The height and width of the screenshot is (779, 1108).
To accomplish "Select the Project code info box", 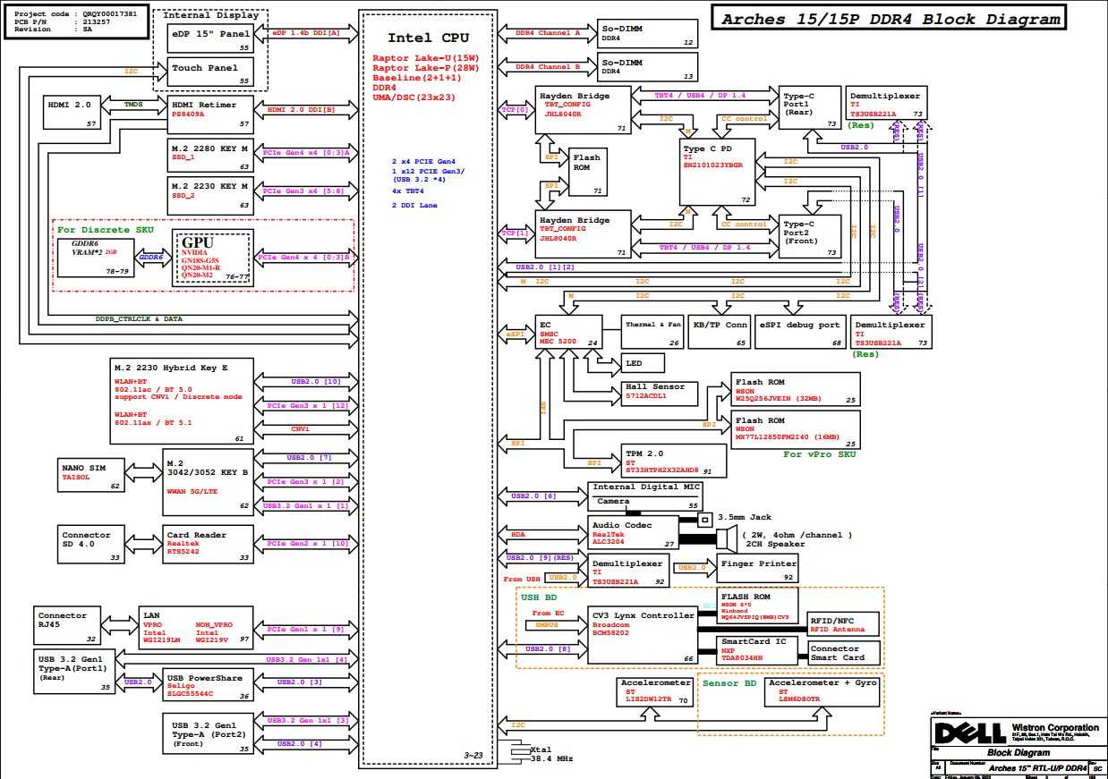I will (77, 22).
